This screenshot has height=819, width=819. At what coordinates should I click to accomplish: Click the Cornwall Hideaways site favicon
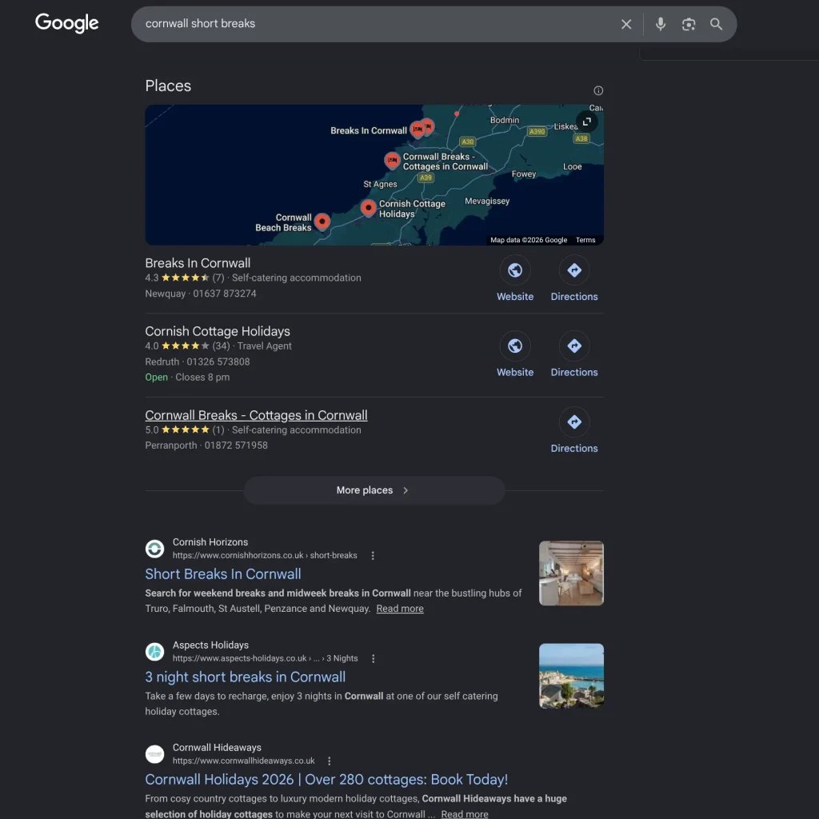[x=154, y=754]
